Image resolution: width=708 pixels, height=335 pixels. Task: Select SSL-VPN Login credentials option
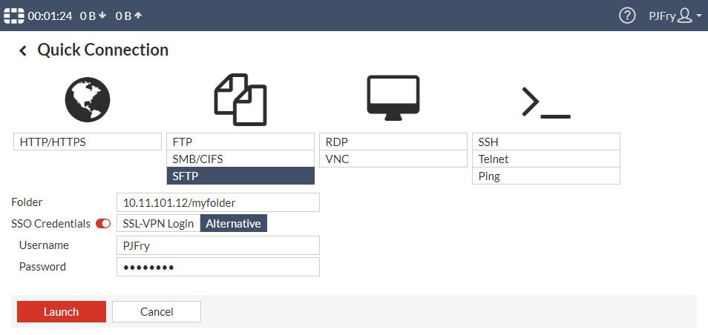point(158,223)
